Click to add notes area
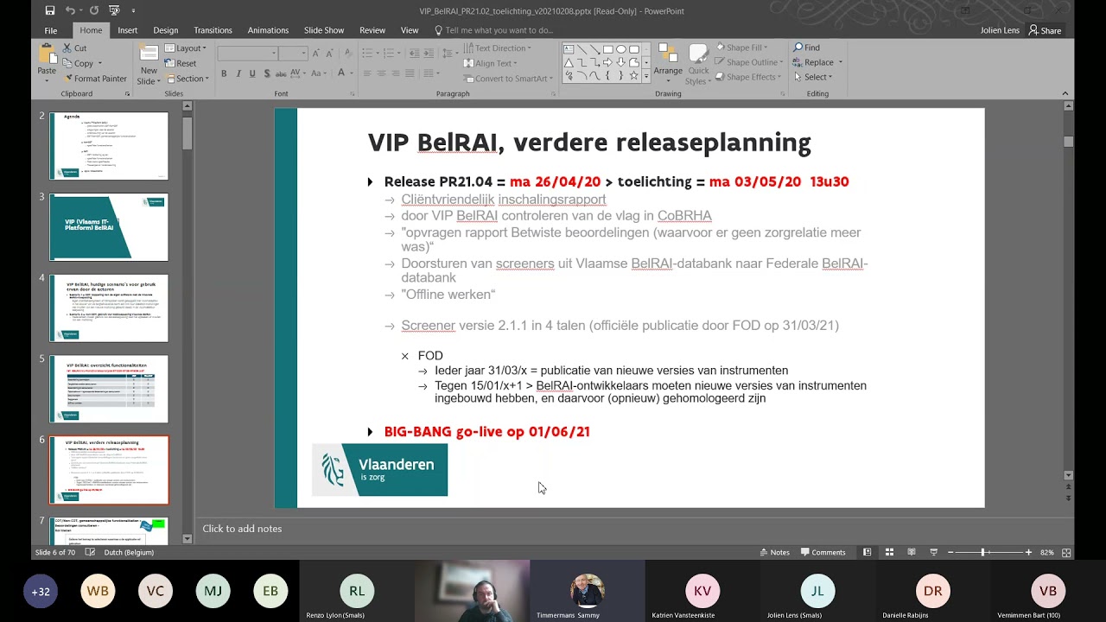This screenshot has height=622, width=1106. (x=242, y=529)
